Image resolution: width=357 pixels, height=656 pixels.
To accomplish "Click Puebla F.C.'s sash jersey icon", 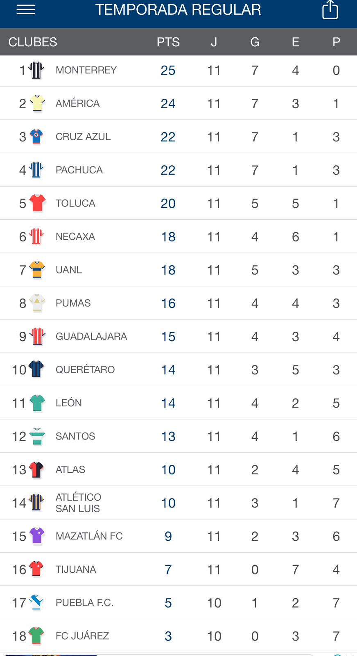I will tap(37, 602).
